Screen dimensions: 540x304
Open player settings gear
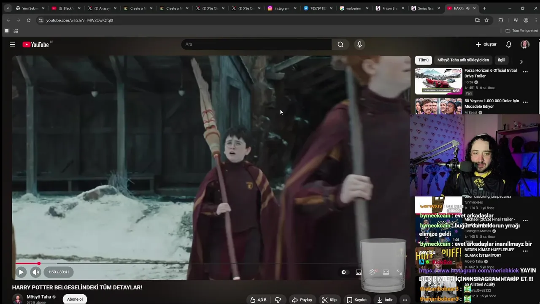(x=372, y=272)
